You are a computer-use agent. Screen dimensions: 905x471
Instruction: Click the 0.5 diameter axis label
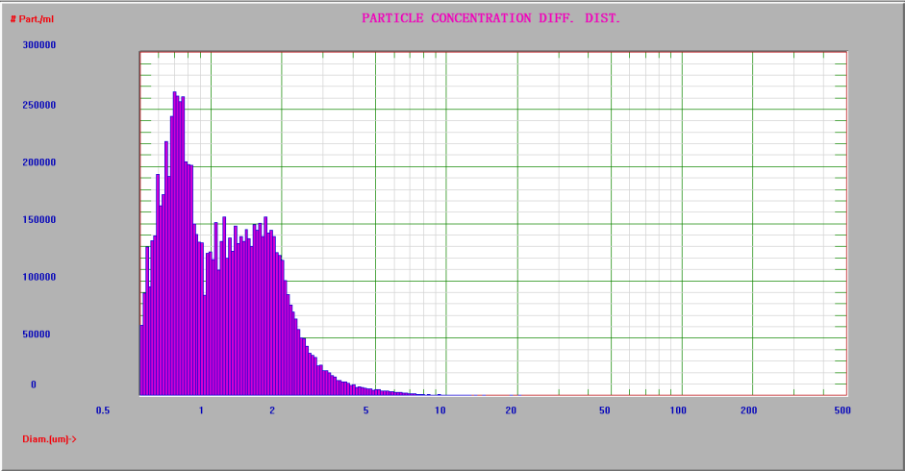(103, 410)
